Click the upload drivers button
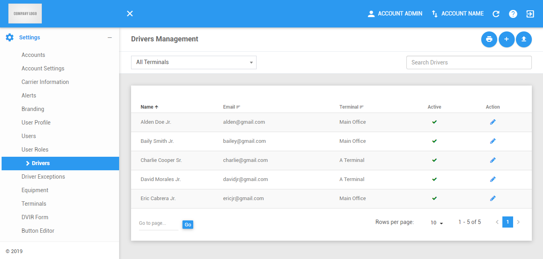543x259 pixels. 524,39
